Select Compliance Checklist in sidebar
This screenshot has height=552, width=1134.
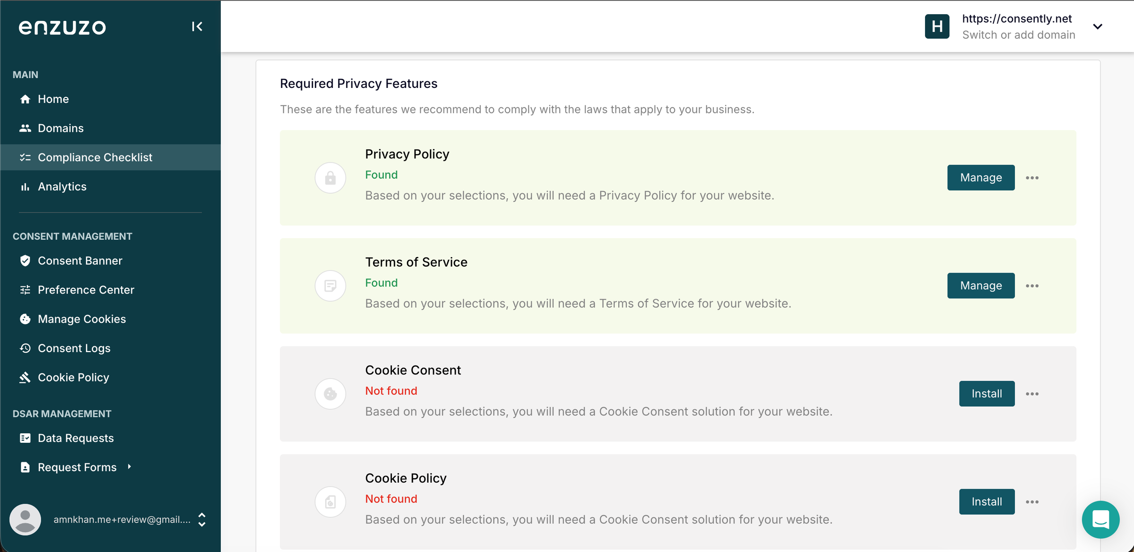point(111,157)
